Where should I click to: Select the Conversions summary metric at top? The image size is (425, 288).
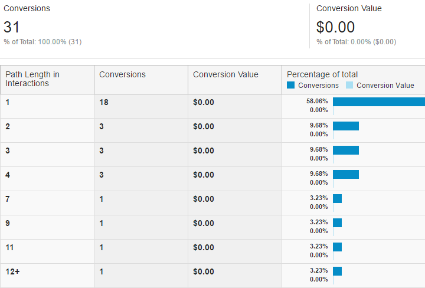[27, 8]
